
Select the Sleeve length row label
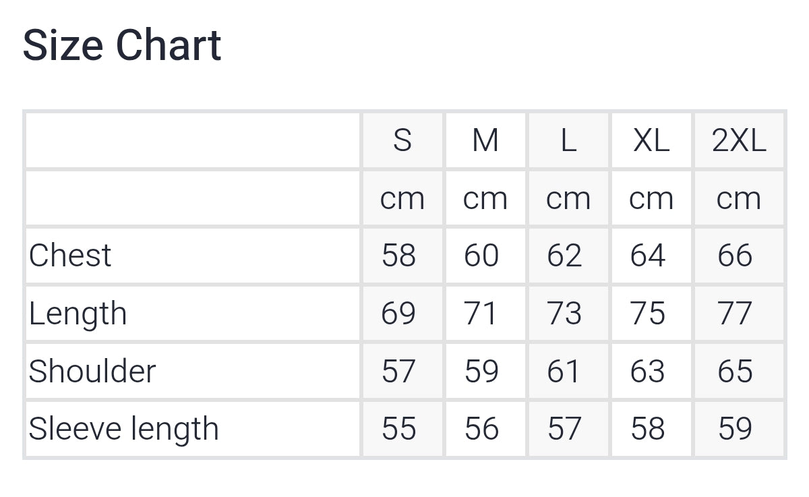click(124, 429)
